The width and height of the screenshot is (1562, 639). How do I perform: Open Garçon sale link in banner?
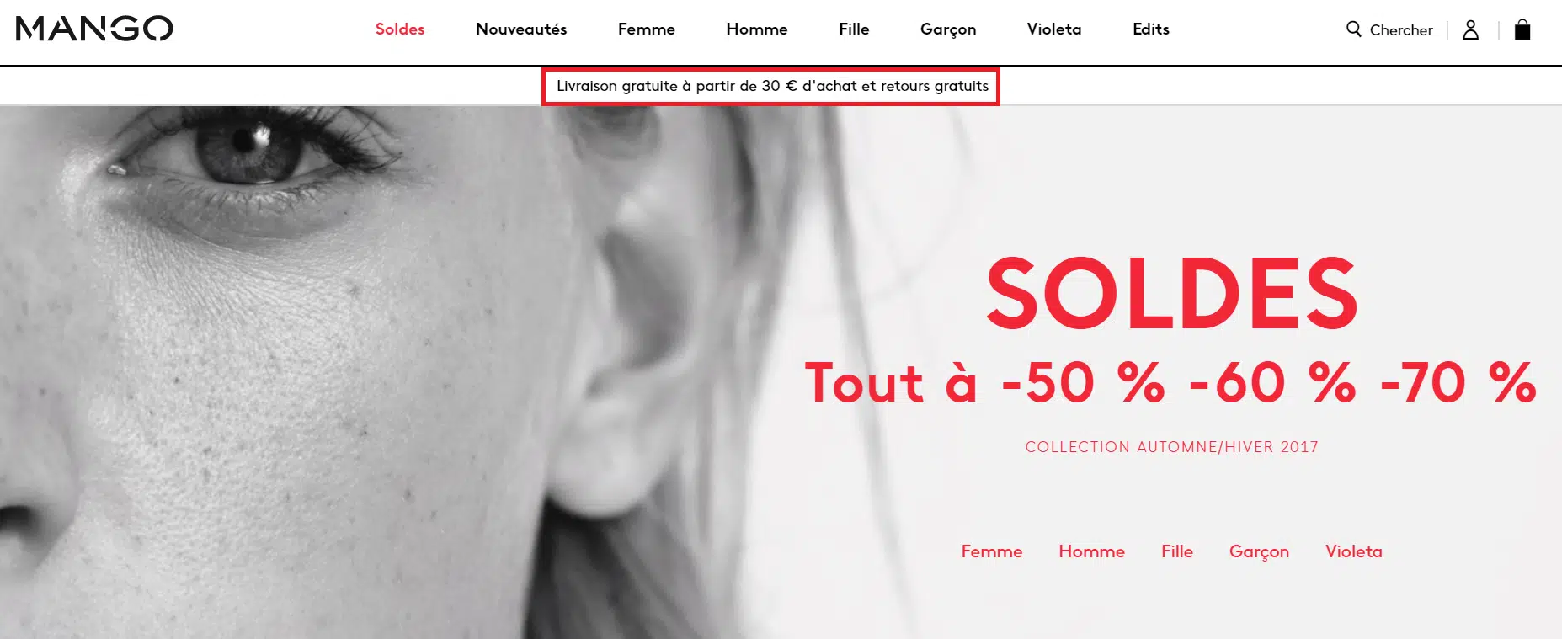(1259, 552)
